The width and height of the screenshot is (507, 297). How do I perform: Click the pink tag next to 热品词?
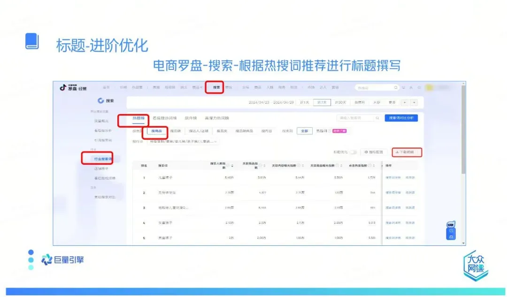339,131
